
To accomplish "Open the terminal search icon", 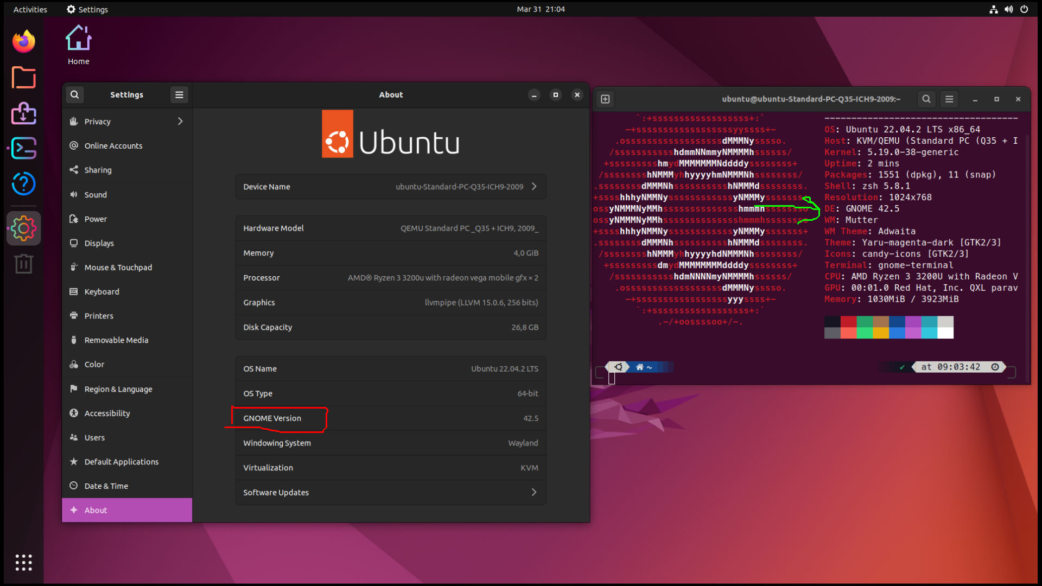I will point(926,99).
